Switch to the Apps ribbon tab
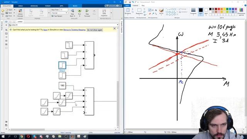This screenshot has height=139, width=247. point(61,6)
